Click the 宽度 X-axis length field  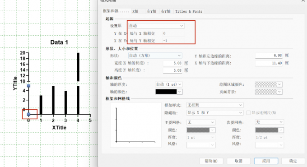tap(172, 63)
